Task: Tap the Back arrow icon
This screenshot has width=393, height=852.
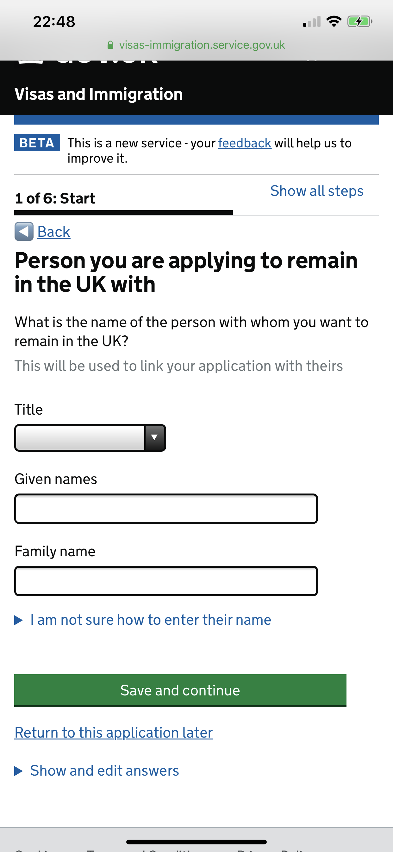Action: click(24, 231)
